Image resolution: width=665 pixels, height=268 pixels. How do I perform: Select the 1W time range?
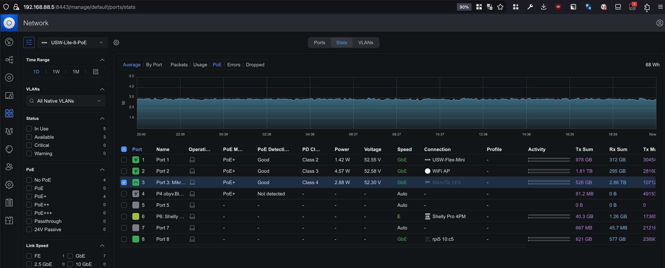point(56,72)
